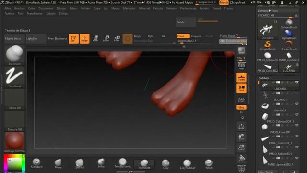Click Mover view navigation icon in right shelf
307x173 pixels.
click(x=241, y=136)
